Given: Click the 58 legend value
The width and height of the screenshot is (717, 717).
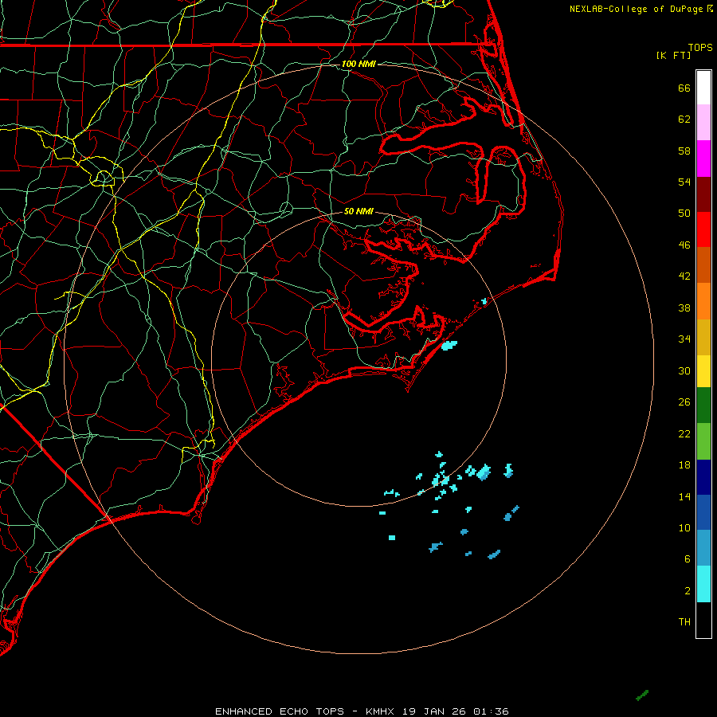Looking at the screenshot, I should 684,151.
